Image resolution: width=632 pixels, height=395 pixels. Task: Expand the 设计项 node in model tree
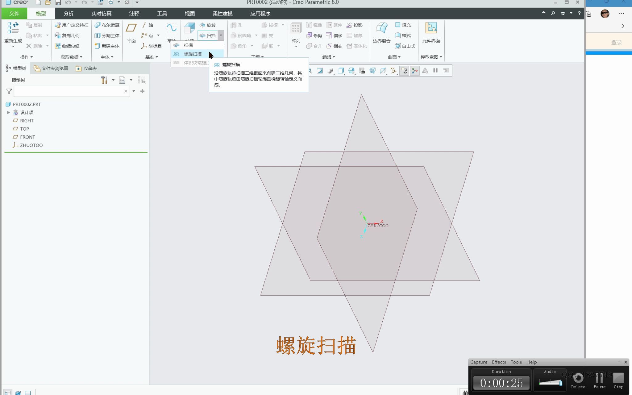[8, 112]
